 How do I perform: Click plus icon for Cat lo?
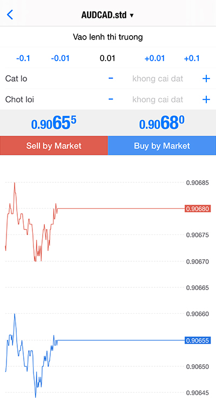tap(206, 78)
